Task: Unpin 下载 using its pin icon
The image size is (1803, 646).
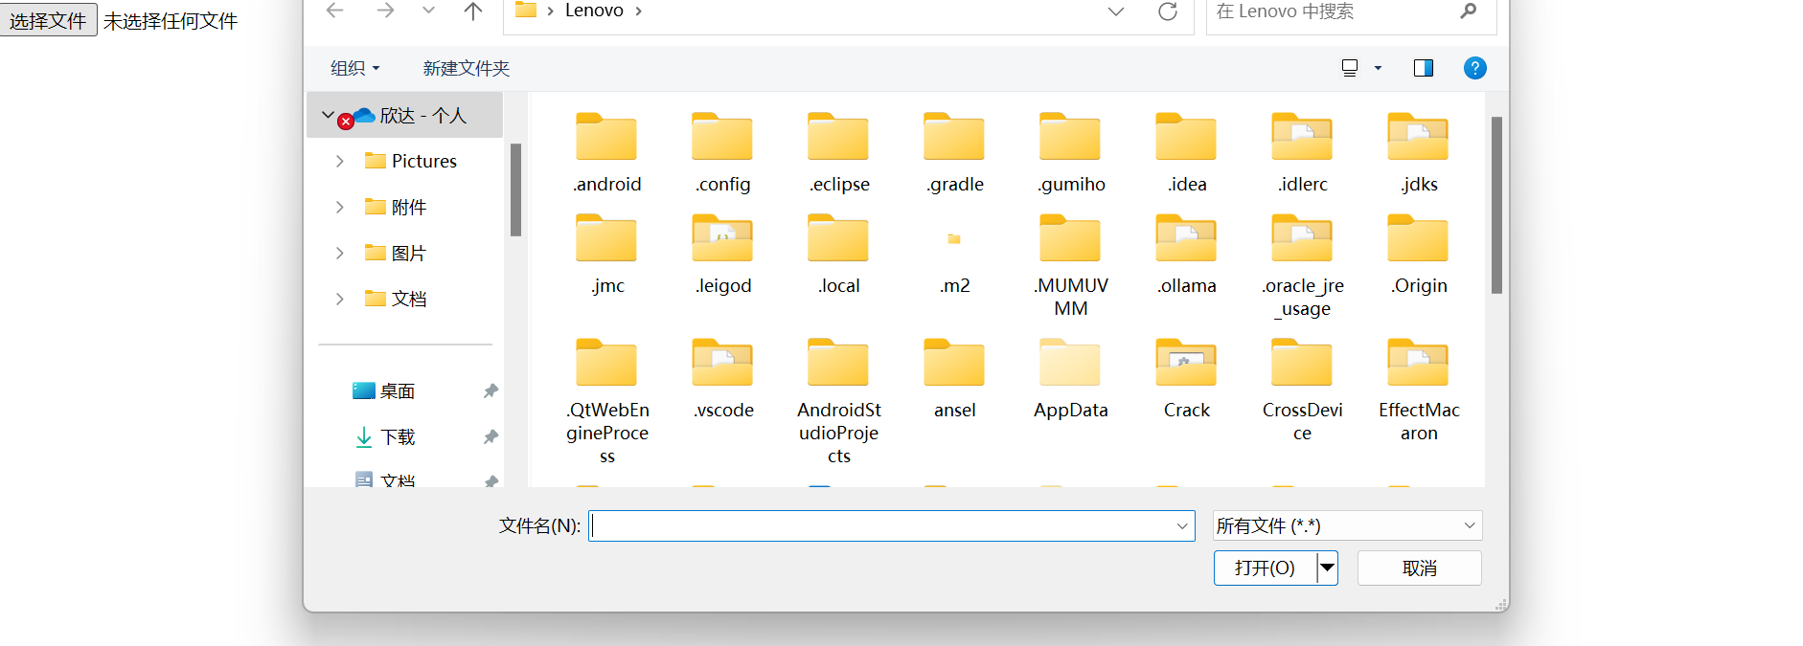Action: (x=491, y=436)
